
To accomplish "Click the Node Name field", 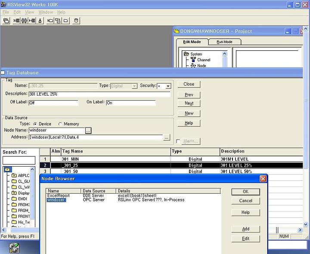I will click(x=57, y=130).
